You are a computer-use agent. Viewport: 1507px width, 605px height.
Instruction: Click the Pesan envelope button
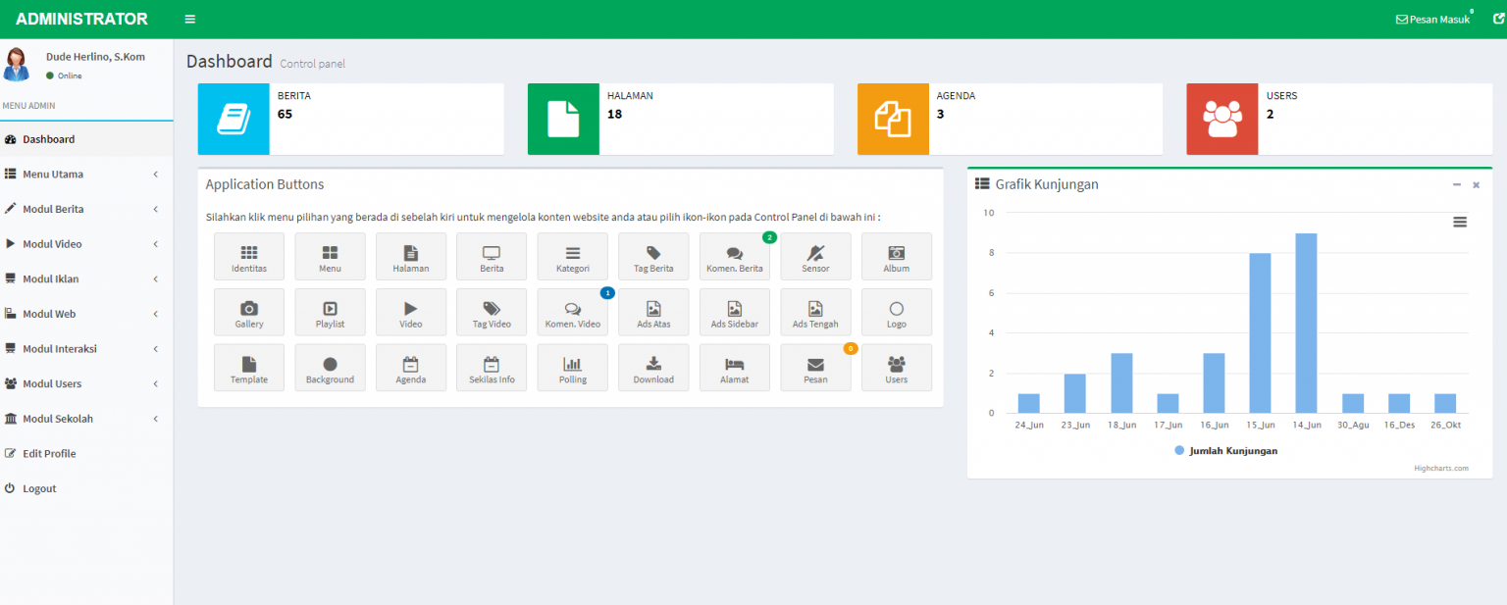point(815,369)
